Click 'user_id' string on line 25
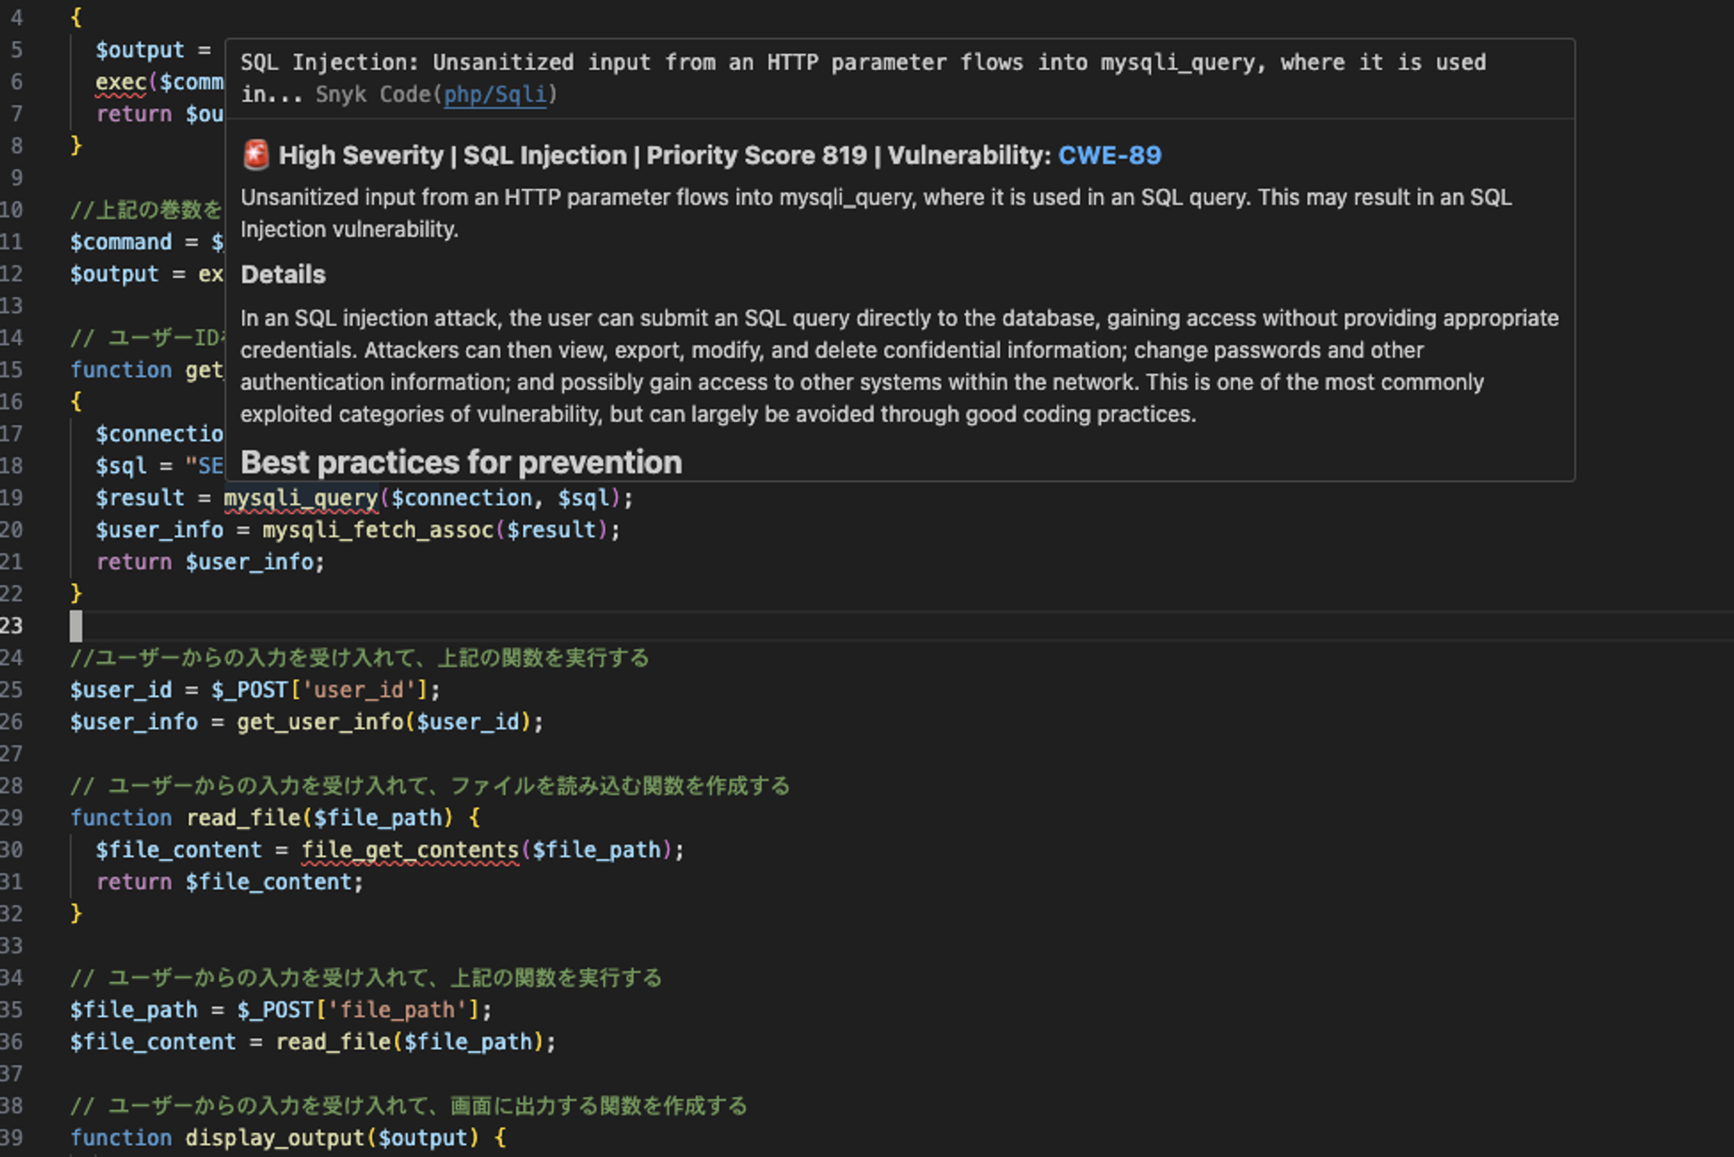Image resolution: width=1734 pixels, height=1157 pixels. click(359, 691)
